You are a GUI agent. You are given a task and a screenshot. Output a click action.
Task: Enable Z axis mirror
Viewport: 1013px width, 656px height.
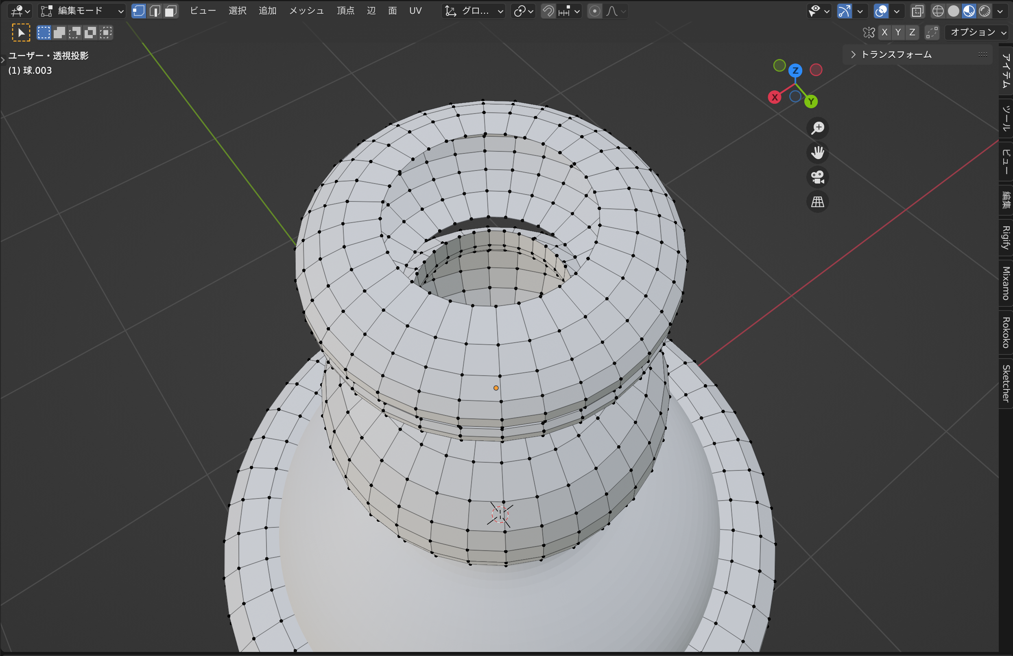tap(912, 33)
